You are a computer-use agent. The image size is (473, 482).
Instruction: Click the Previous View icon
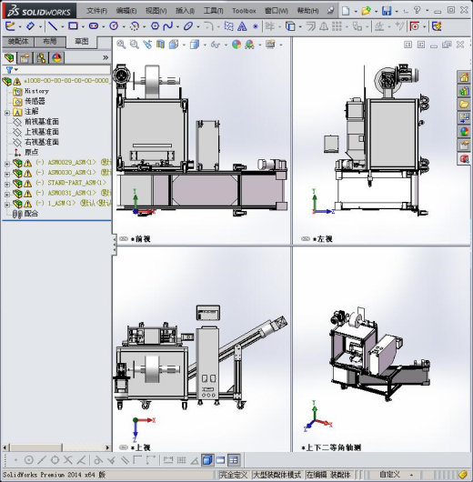pyautogui.click(x=147, y=45)
